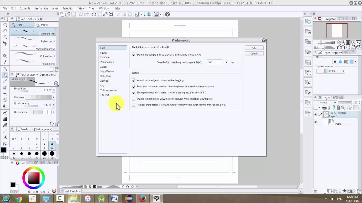Click the Cancel button in Preferences
This screenshot has width=362, height=203.
(x=254, y=54)
